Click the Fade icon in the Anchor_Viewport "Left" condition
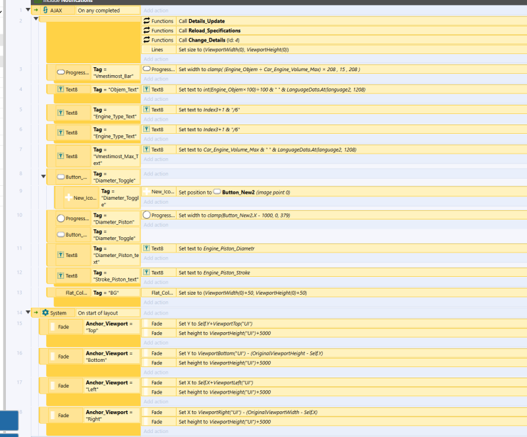The image size is (527, 437). [x=53, y=386]
